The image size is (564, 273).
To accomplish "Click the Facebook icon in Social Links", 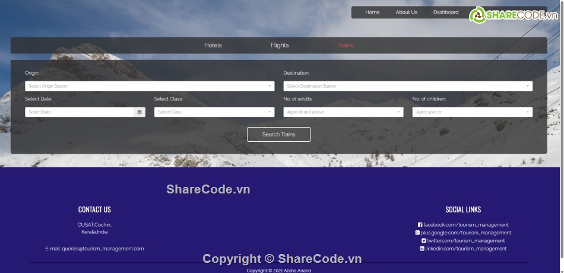I will click(x=420, y=225).
